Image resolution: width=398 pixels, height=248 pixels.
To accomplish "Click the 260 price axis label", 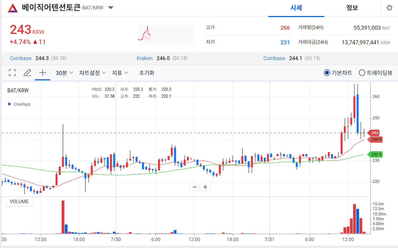I will pyautogui.click(x=376, y=97).
